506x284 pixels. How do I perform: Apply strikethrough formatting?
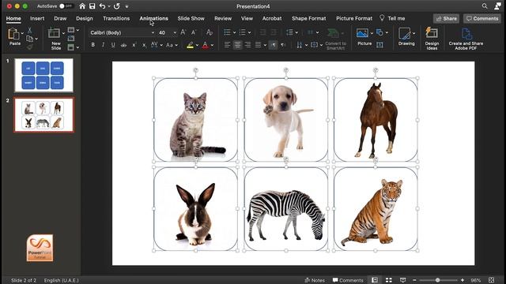[123, 45]
